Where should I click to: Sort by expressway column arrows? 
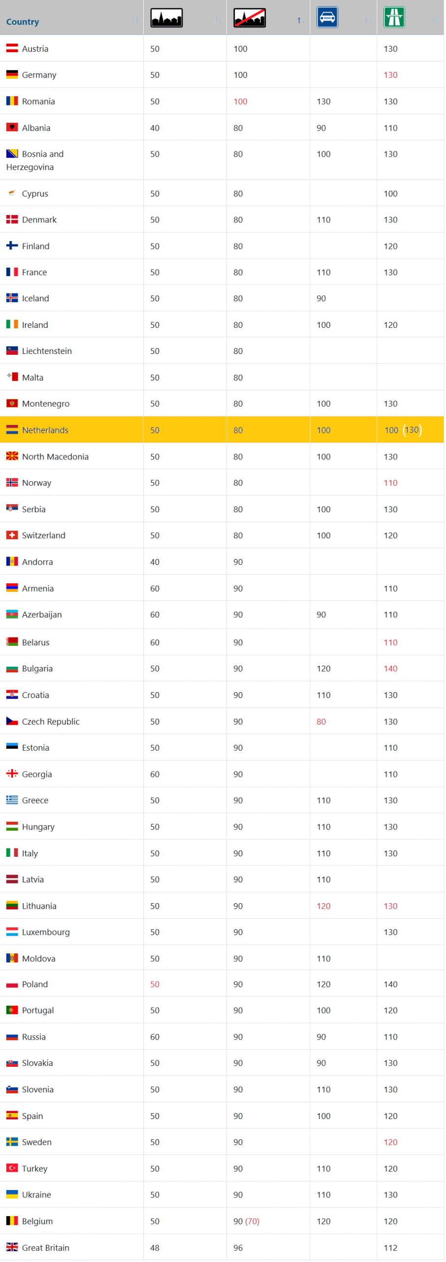pyautogui.click(x=368, y=21)
